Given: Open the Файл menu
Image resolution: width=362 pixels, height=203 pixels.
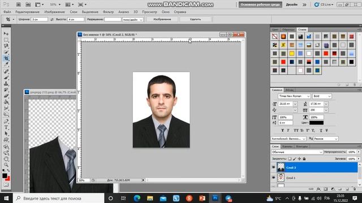Looking at the screenshot, I should 7,12.
